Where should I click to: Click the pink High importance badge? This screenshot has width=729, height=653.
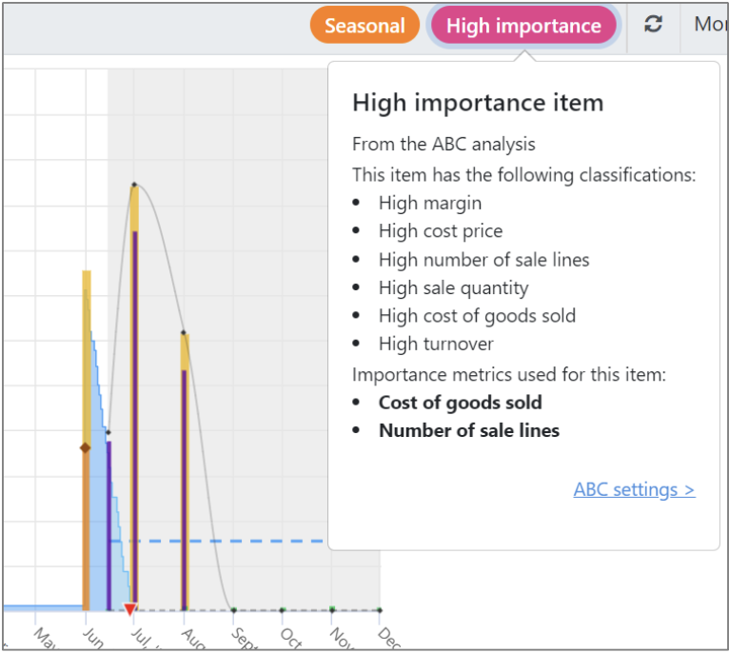click(523, 26)
